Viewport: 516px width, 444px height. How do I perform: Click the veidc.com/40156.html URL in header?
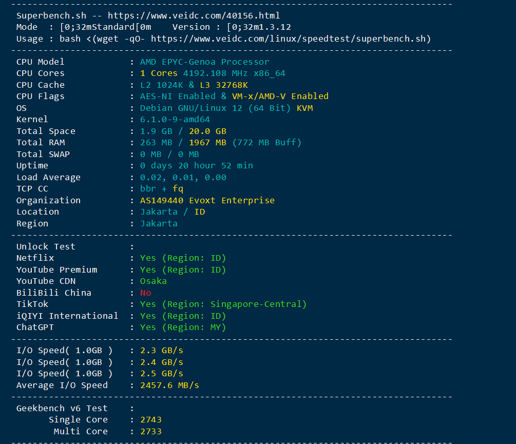[x=194, y=15]
